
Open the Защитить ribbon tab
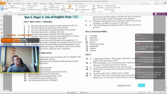pos(35,3)
